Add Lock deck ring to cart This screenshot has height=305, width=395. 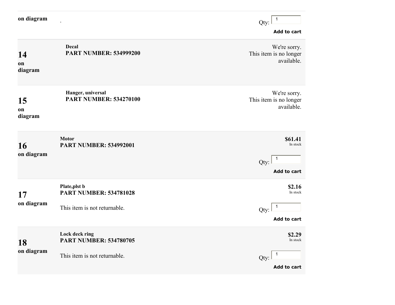(287, 267)
